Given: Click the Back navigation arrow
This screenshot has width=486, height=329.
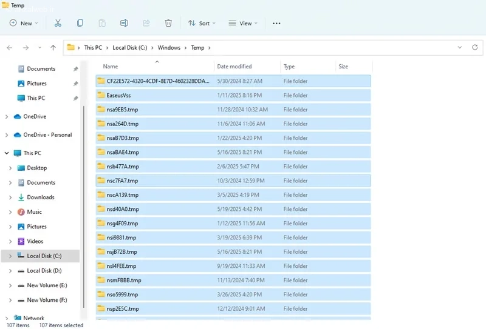Looking at the screenshot, I should pos(10,48).
